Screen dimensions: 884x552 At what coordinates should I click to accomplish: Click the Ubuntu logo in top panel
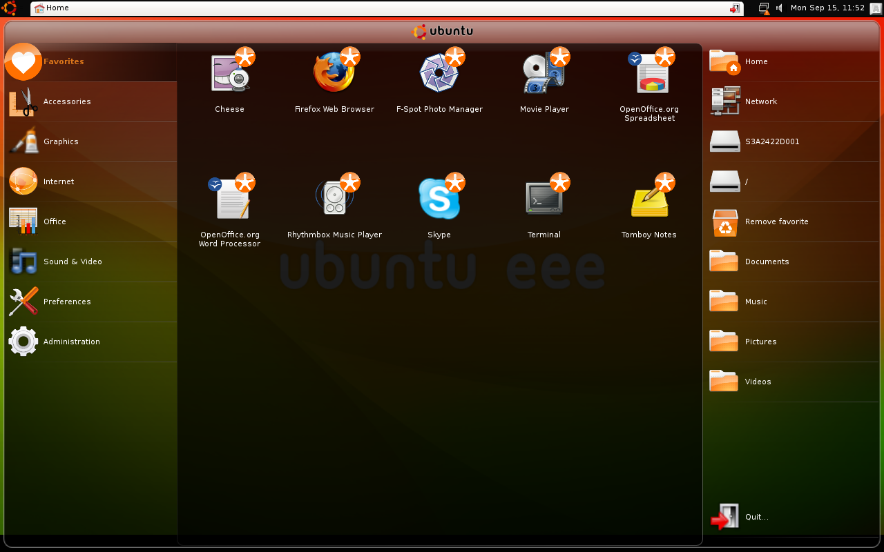click(10, 8)
